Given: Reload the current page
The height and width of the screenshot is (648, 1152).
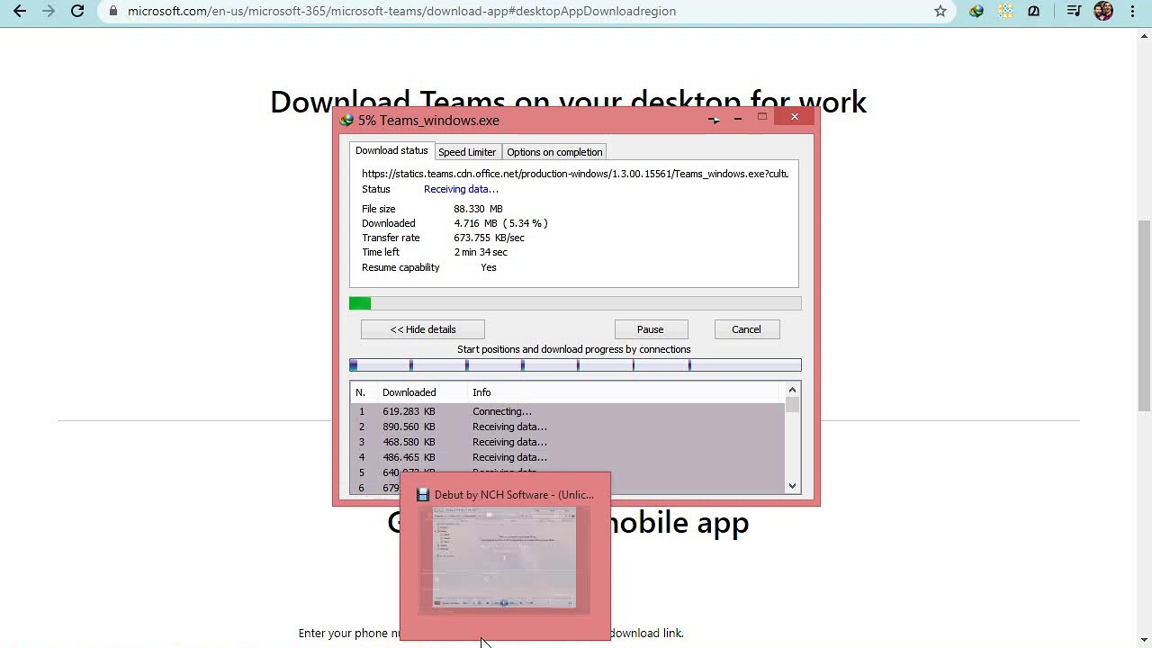Looking at the screenshot, I should (77, 11).
